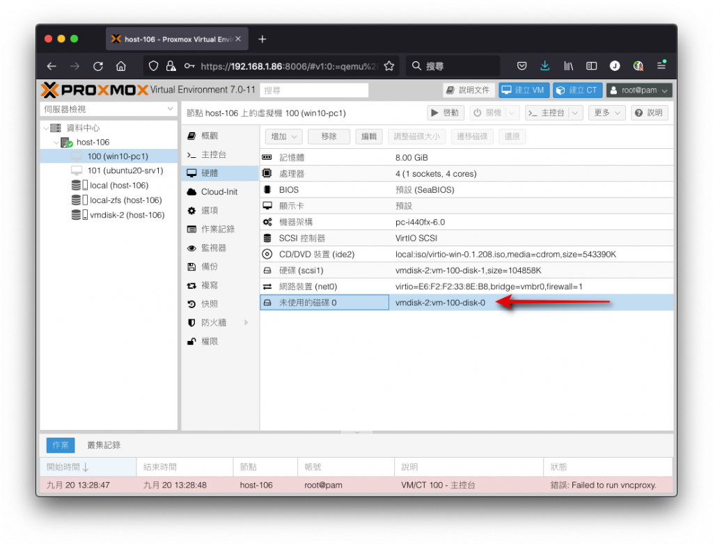This screenshot has width=713, height=544.
Task: Open a new browser tab
Action: [x=263, y=39]
